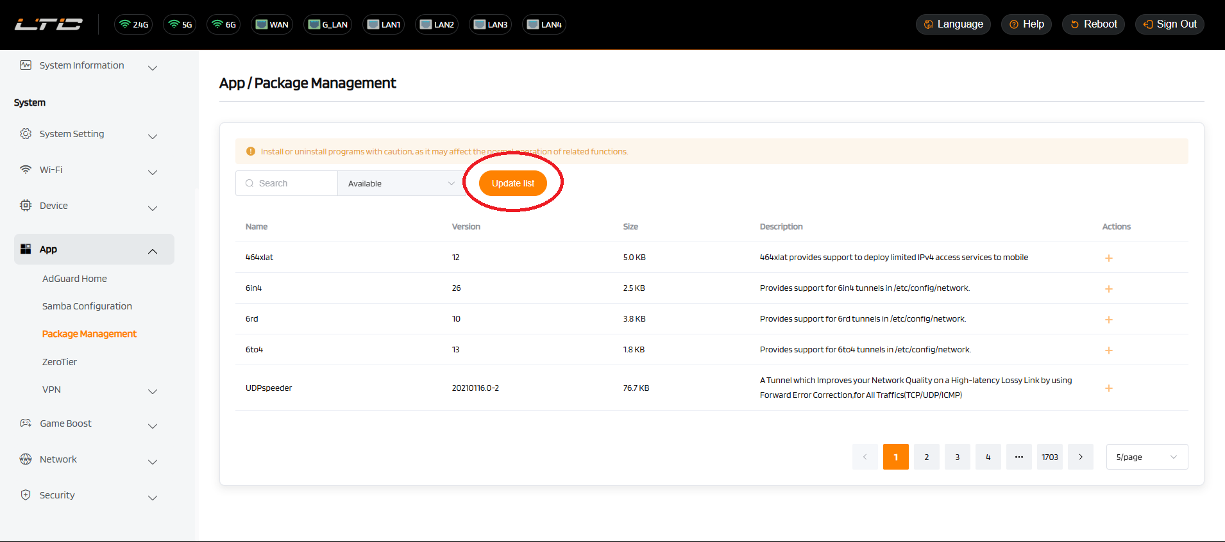Viewport: 1225px width, 542px height.
Task: Click the plus icon for UDPspeeder
Action: [x=1108, y=388]
